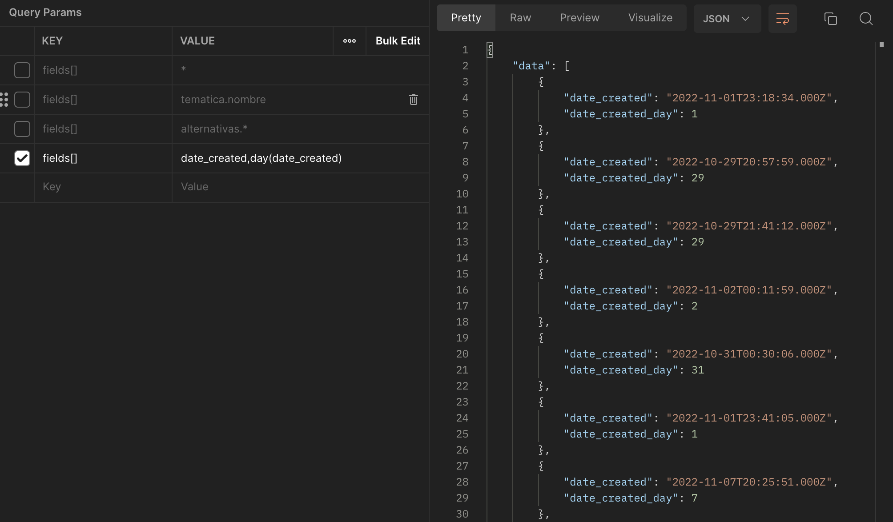Click the empty Value input field
The width and height of the screenshot is (893, 522).
coord(301,187)
